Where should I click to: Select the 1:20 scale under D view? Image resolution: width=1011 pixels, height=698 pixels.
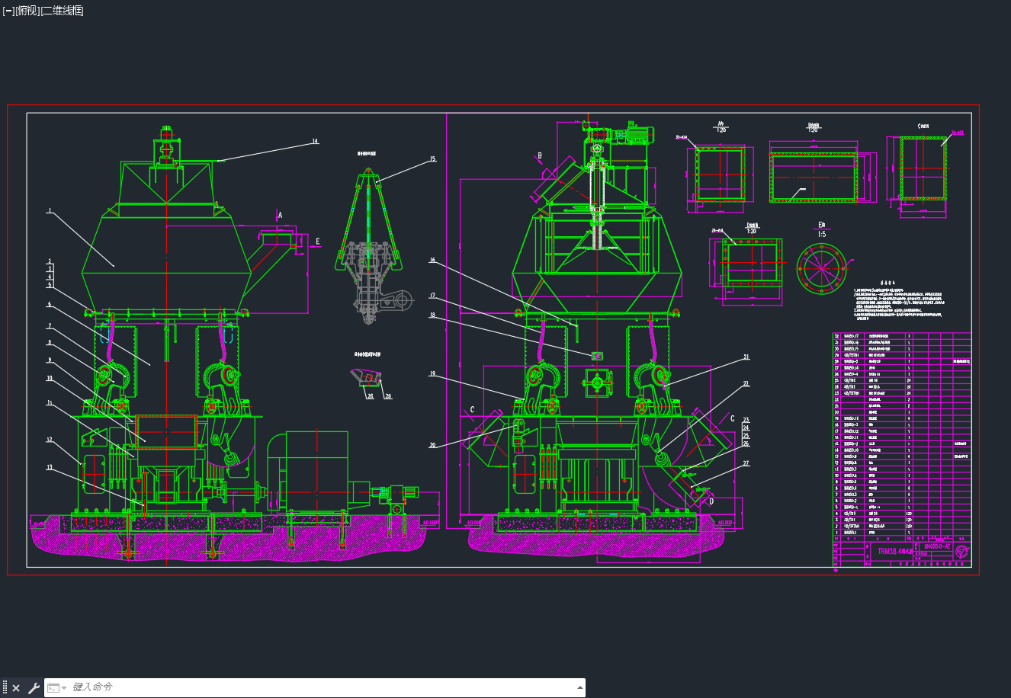pyautogui.click(x=753, y=232)
